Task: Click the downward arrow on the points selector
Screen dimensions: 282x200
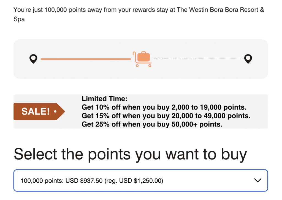Action: point(258,180)
